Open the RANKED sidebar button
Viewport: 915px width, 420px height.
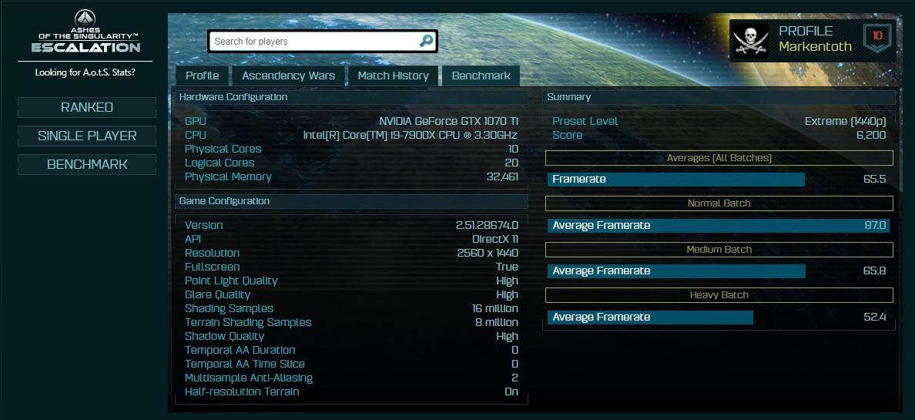[x=87, y=107]
